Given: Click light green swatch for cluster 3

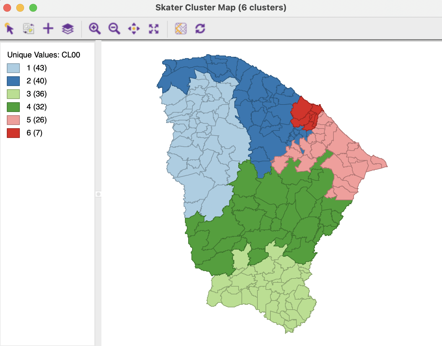Looking at the screenshot, I should point(13,94).
